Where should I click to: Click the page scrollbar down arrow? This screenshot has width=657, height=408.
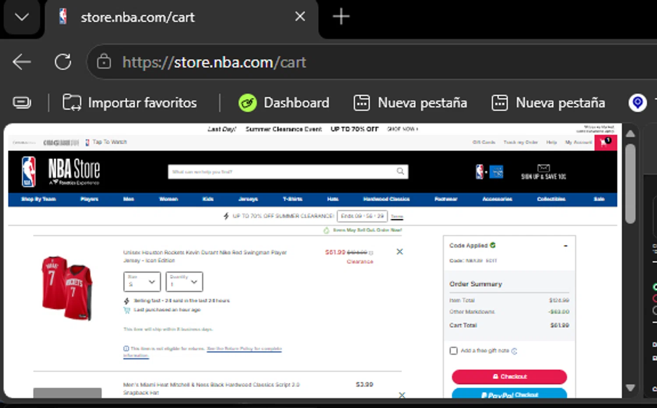630,388
